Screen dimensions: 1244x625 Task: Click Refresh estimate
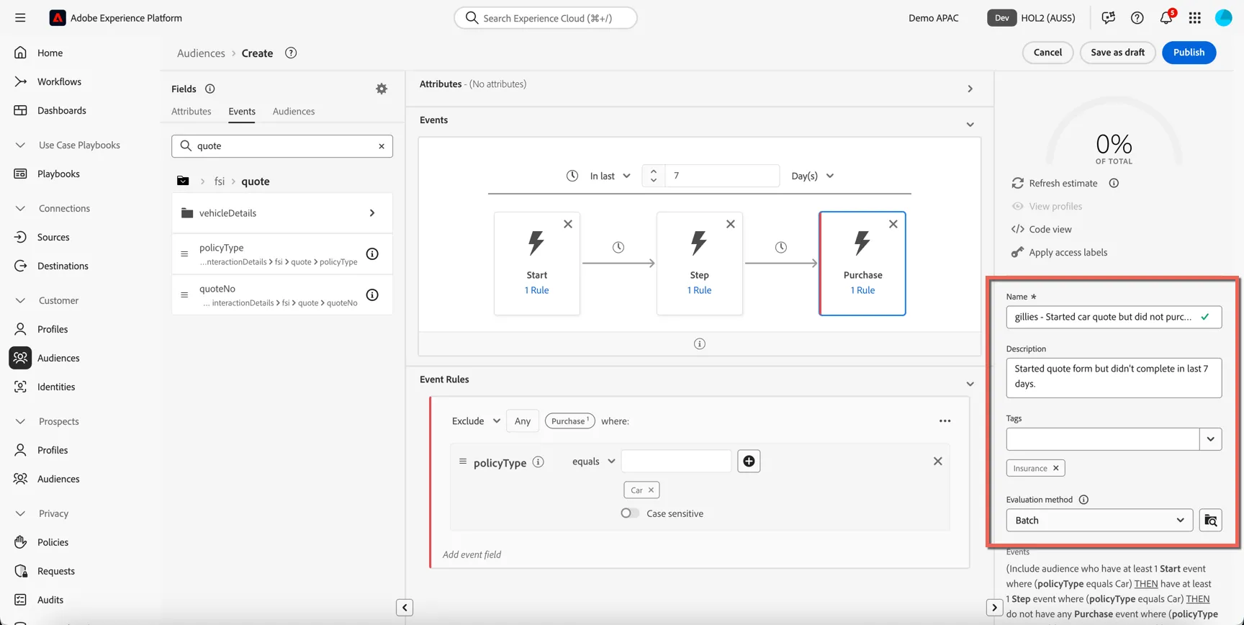(1054, 183)
